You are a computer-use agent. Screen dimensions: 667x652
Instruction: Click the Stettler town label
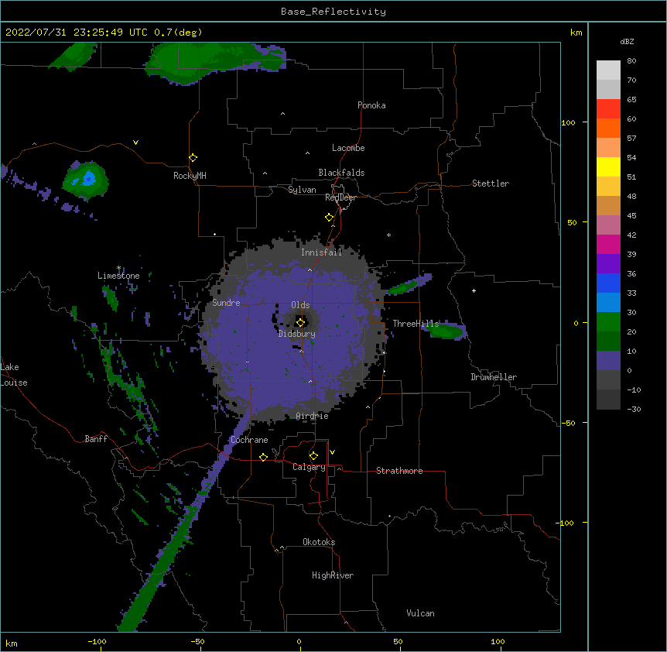[x=491, y=184]
